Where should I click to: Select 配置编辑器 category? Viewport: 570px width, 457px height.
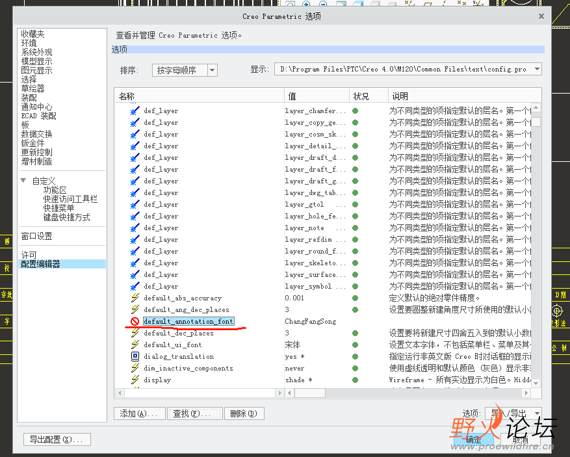tap(62, 264)
